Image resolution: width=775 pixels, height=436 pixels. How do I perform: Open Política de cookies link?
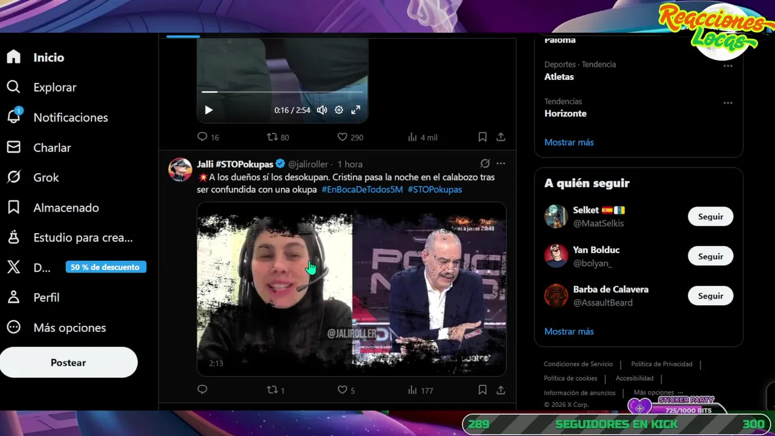click(570, 378)
